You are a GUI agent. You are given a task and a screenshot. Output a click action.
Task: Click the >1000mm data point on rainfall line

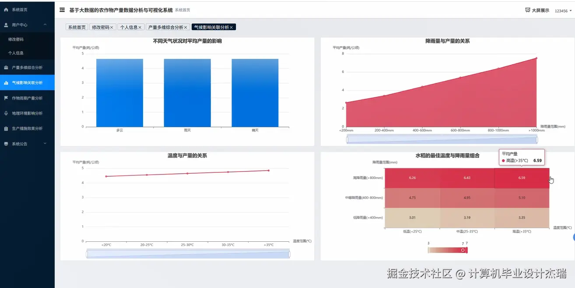coord(536,58)
